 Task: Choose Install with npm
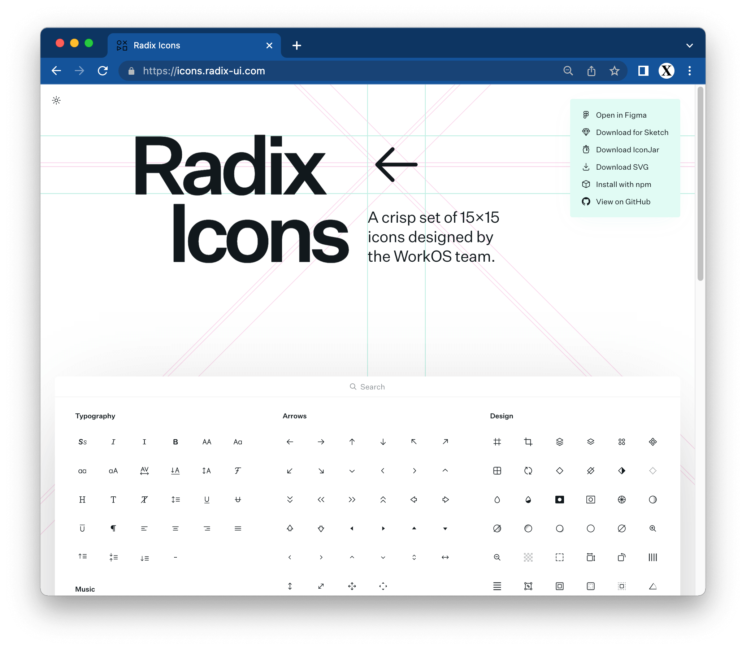[617, 185]
